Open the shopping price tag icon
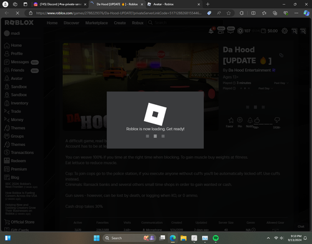 pos(209,13)
